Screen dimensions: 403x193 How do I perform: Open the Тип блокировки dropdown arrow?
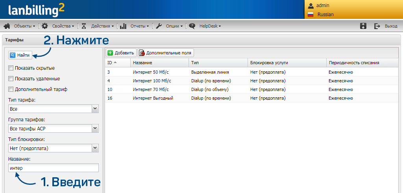95,148
